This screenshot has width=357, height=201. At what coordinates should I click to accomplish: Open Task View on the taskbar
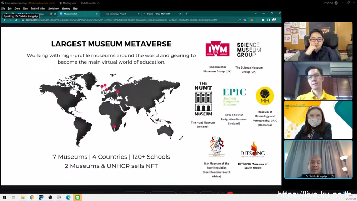pos(14,197)
